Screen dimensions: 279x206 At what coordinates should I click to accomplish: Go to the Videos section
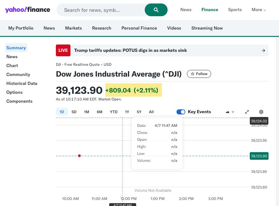click(174, 28)
